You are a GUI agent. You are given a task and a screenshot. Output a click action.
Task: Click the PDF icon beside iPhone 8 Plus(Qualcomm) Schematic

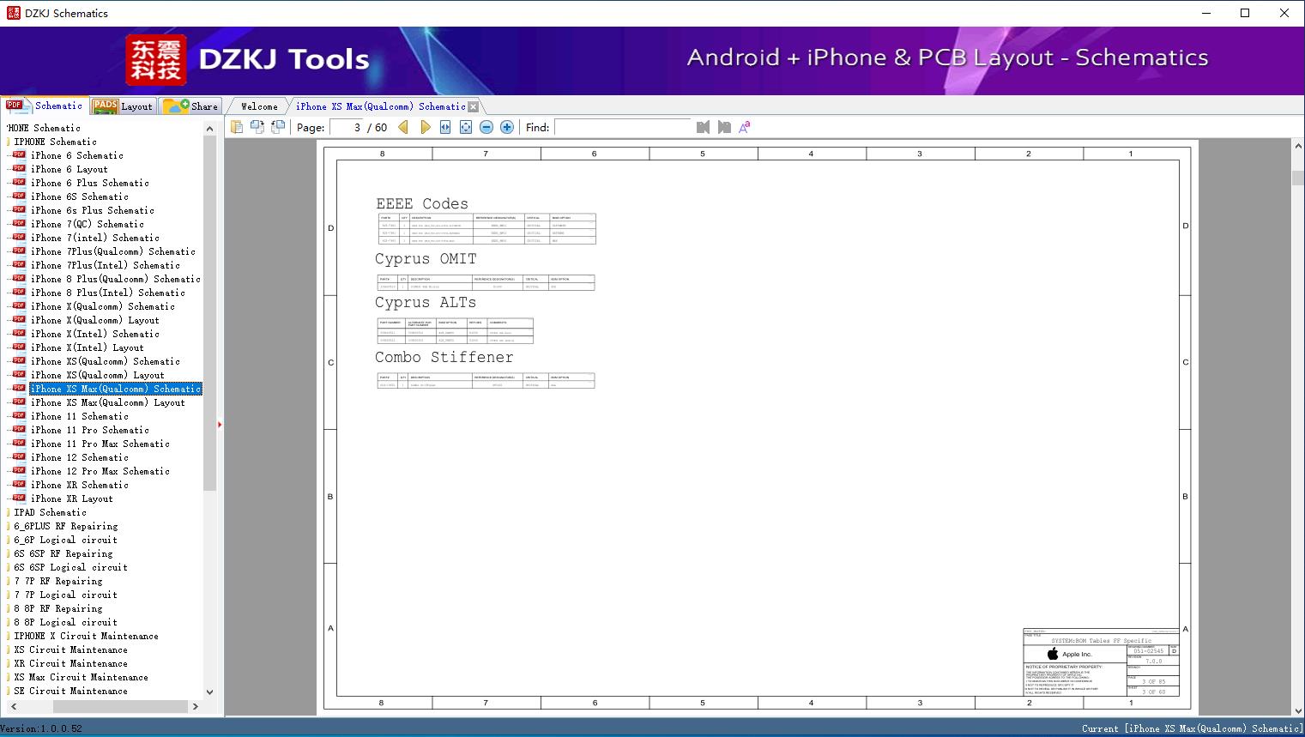[19, 278]
